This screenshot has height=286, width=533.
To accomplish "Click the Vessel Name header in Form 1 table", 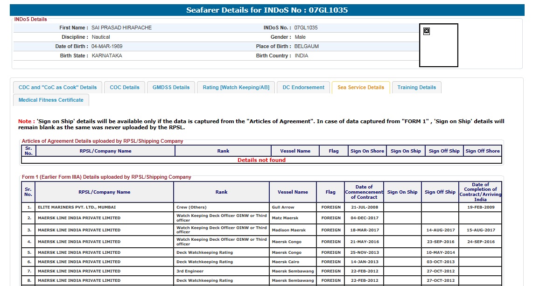I will pyautogui.click(x=293, y=192).
